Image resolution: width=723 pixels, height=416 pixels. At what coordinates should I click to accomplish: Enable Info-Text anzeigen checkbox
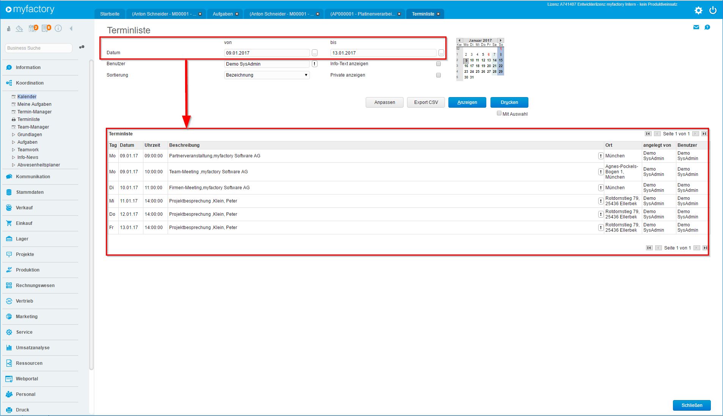[x=439, y=64]
